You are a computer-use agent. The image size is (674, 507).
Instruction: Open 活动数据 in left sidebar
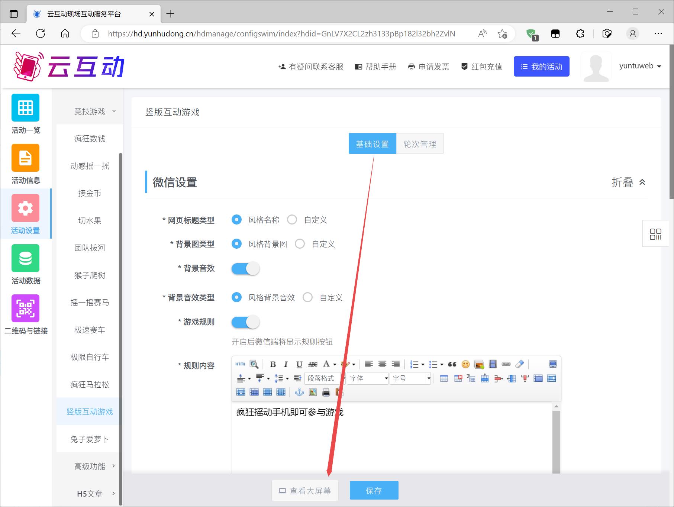point(26,265)
